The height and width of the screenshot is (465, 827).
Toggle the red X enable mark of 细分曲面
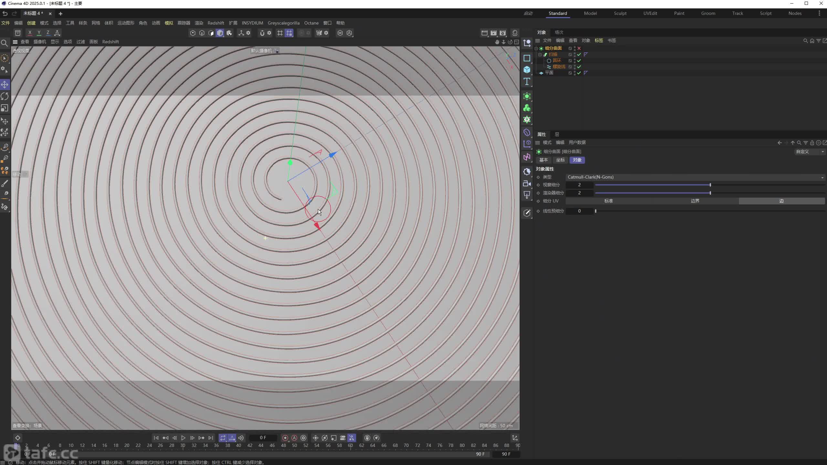[579, 48]
